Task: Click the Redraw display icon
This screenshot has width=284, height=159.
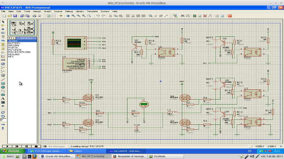Action: [49, 16]
